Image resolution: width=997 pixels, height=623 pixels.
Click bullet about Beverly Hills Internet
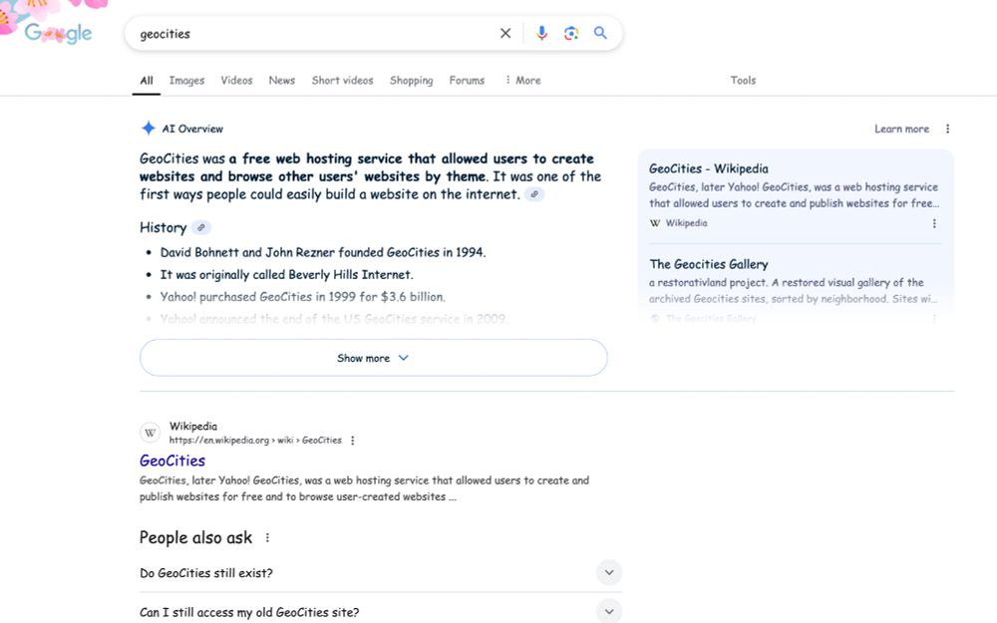[x=286, y=275]
